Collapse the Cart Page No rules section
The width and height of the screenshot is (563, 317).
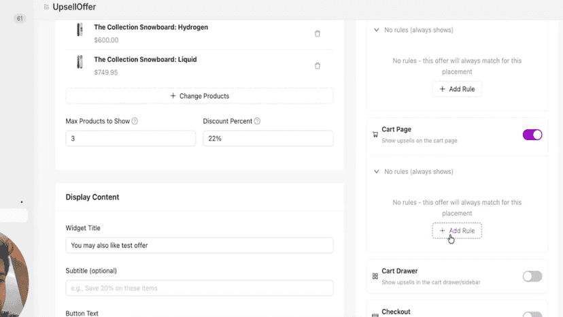(376, 171)
